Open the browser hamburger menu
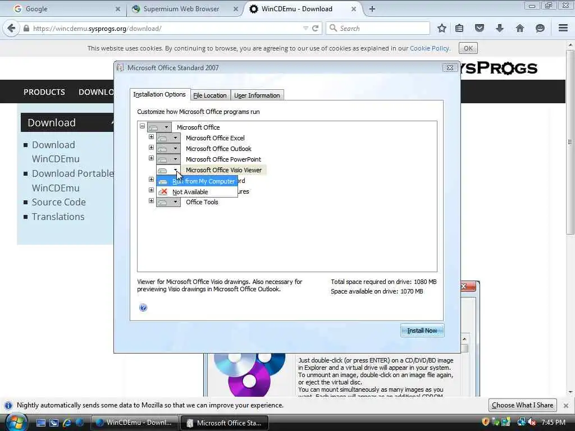The height and width of the screenshot is (431, 575). 563,28
